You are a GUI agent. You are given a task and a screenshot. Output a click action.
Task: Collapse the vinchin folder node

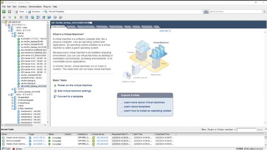[x=12, y=36]
